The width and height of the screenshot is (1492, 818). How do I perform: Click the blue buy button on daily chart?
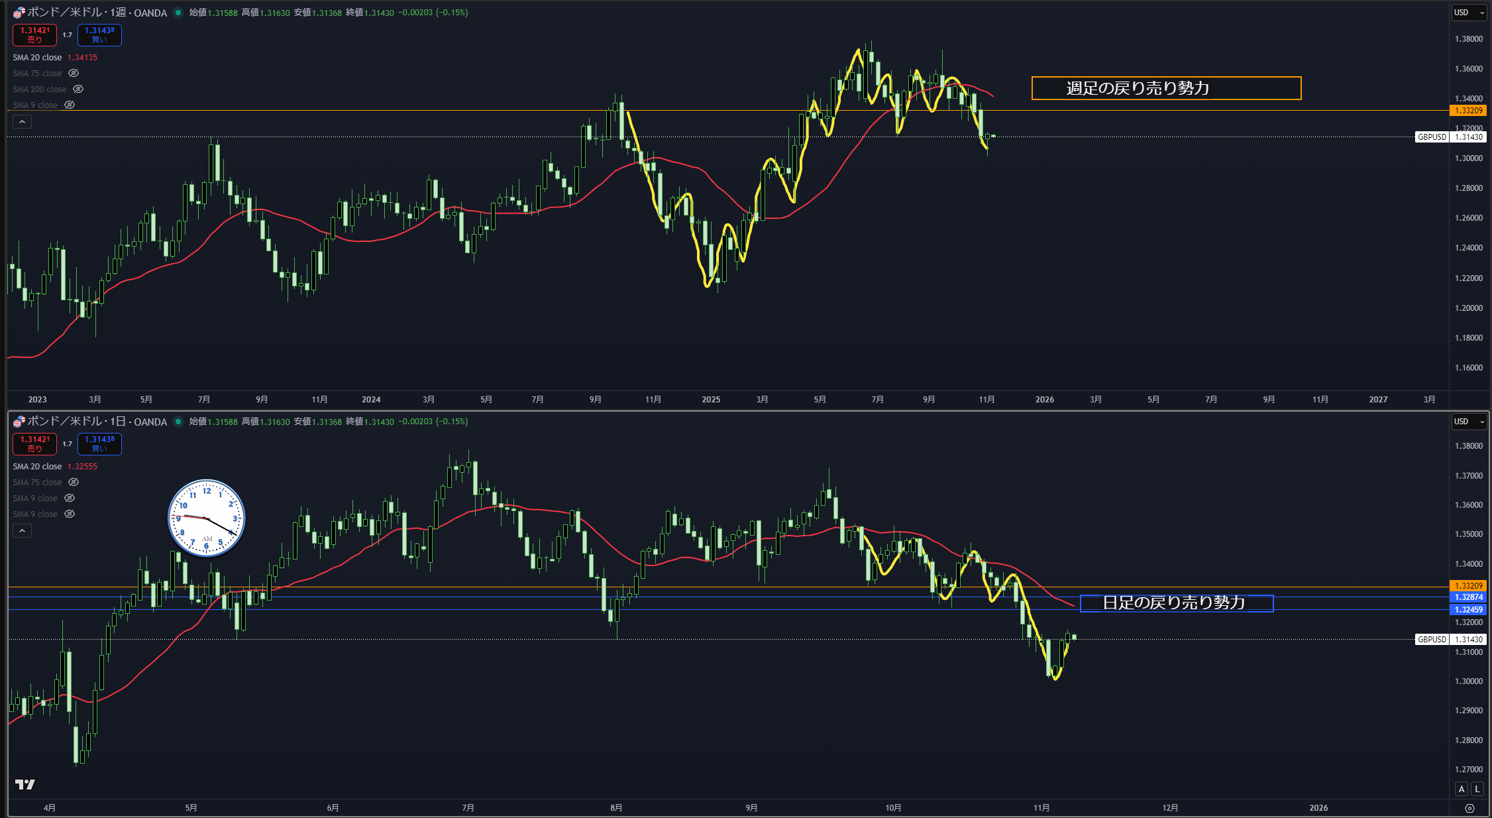tap(99, 443)
